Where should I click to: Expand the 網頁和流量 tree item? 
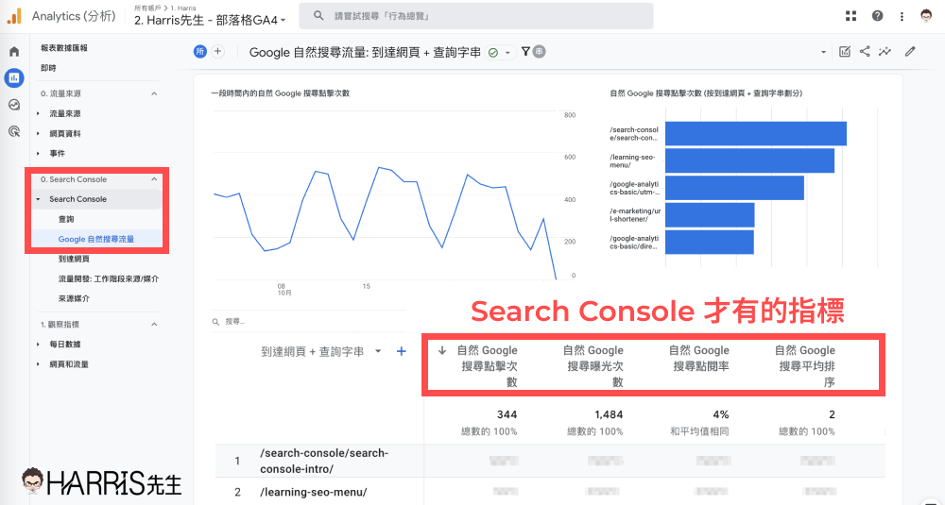coord(38,364)
